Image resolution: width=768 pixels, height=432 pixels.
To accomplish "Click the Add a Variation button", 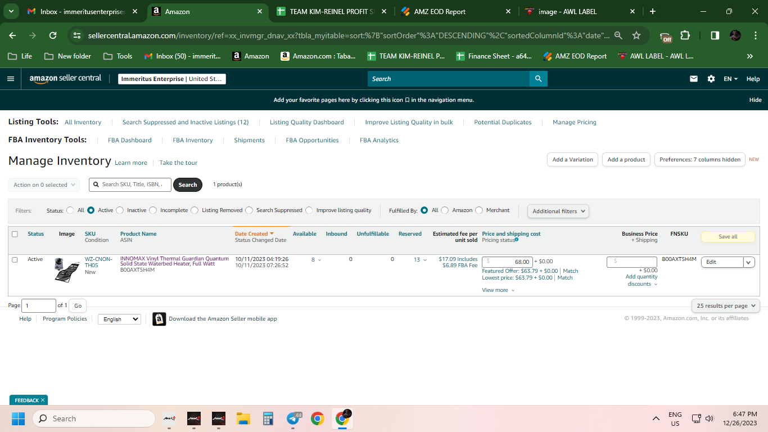I will pyautogui.click(x=572, y=160).
